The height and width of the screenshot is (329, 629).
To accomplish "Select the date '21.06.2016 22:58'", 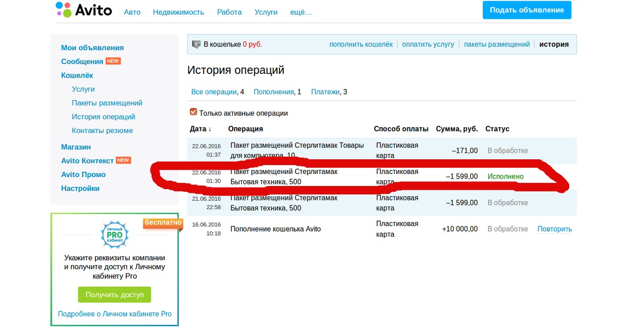I will pyautogui.click(x=207, y=203).
